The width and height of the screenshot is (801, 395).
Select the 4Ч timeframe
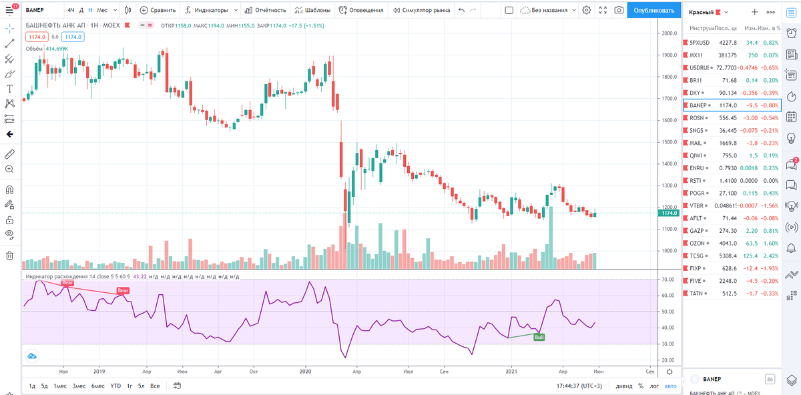(71, 10)
